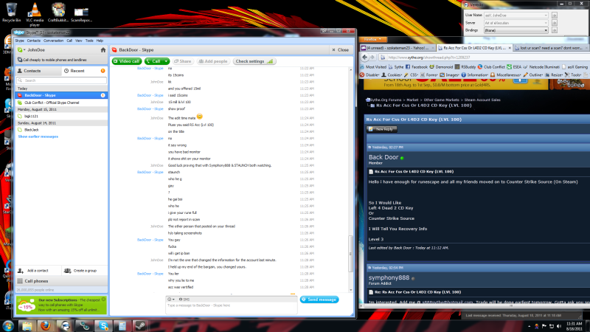Viewport: 590px width, 332px height.
Task: Toggle the SMS option in the message box
Action: coord(184,300)
